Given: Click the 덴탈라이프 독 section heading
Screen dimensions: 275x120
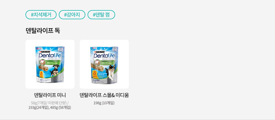Looking at the screenshot, I should pyautogui.click(x=43, y=31).
